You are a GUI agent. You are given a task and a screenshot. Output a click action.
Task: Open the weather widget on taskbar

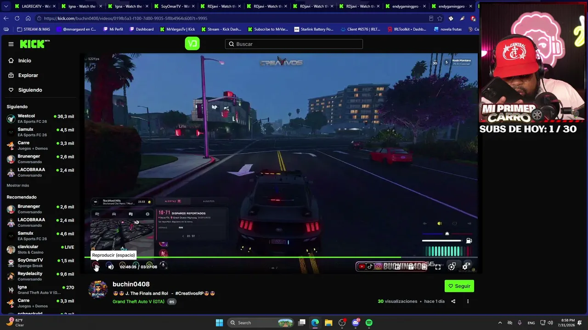[15, 323]
